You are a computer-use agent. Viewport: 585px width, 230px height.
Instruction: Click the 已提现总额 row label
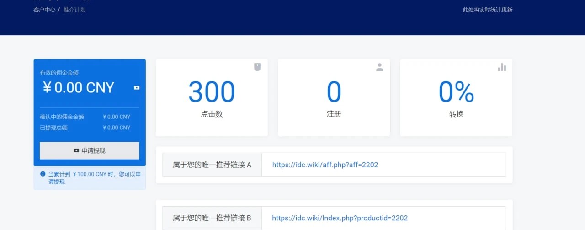point(54,128)
